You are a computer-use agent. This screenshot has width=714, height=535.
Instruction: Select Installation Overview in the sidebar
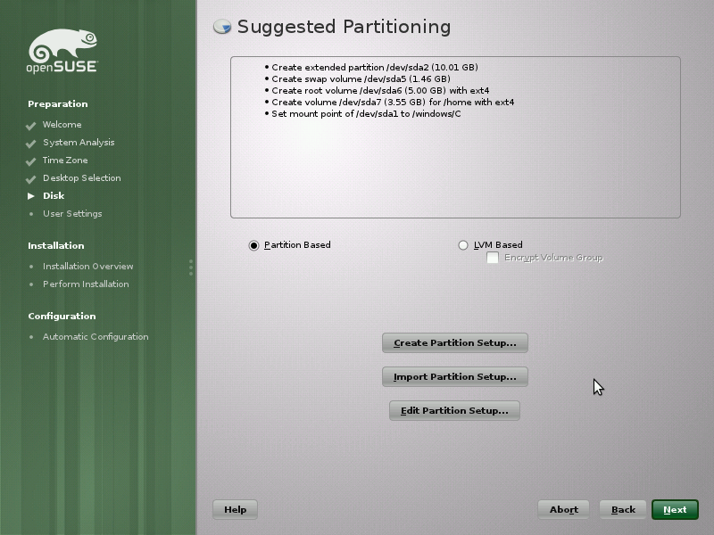click(x=90, y=267)
